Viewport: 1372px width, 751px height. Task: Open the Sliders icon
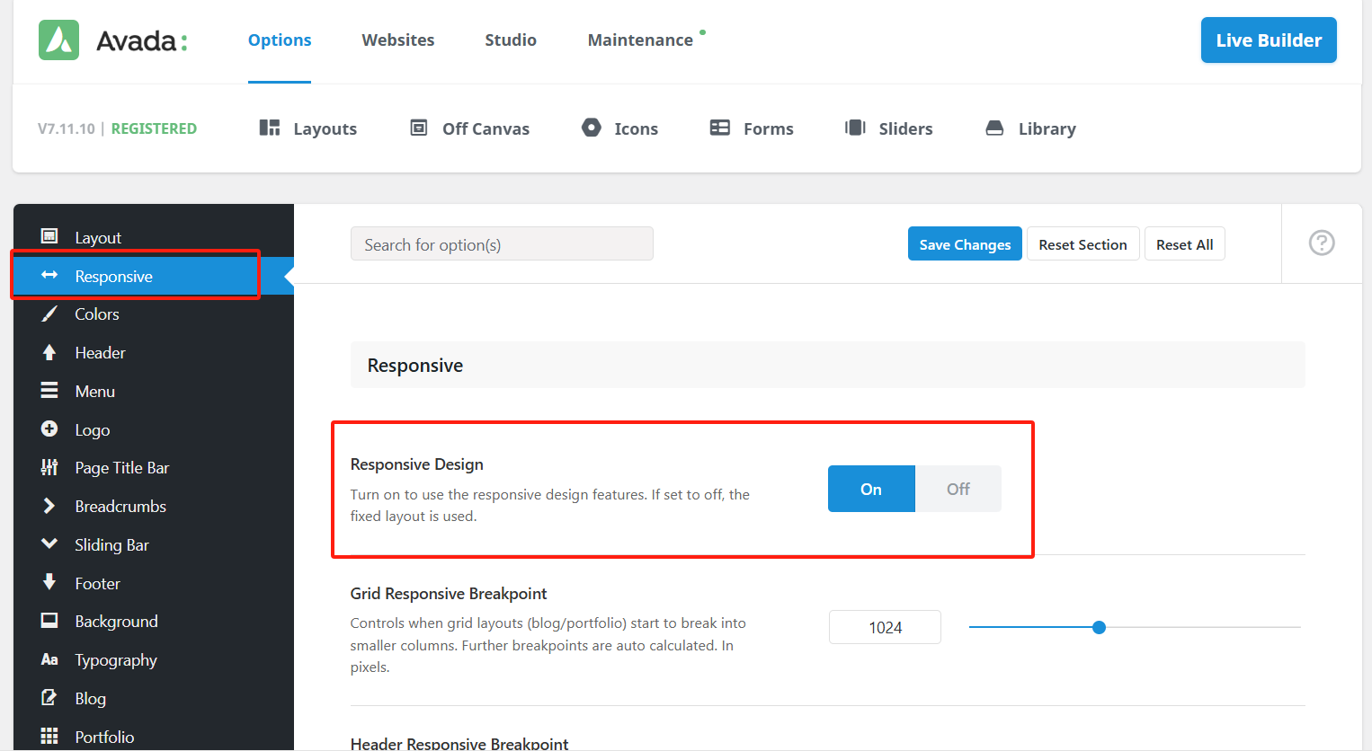[855, 128]
